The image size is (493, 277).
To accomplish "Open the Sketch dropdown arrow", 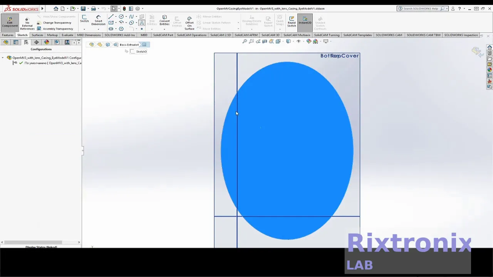I will [x=84, y=29].
